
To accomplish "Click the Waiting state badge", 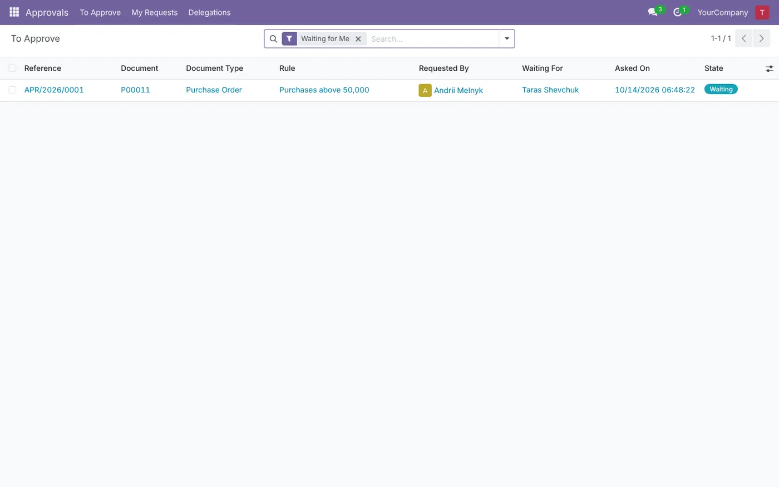I will [x=721, y=89].
